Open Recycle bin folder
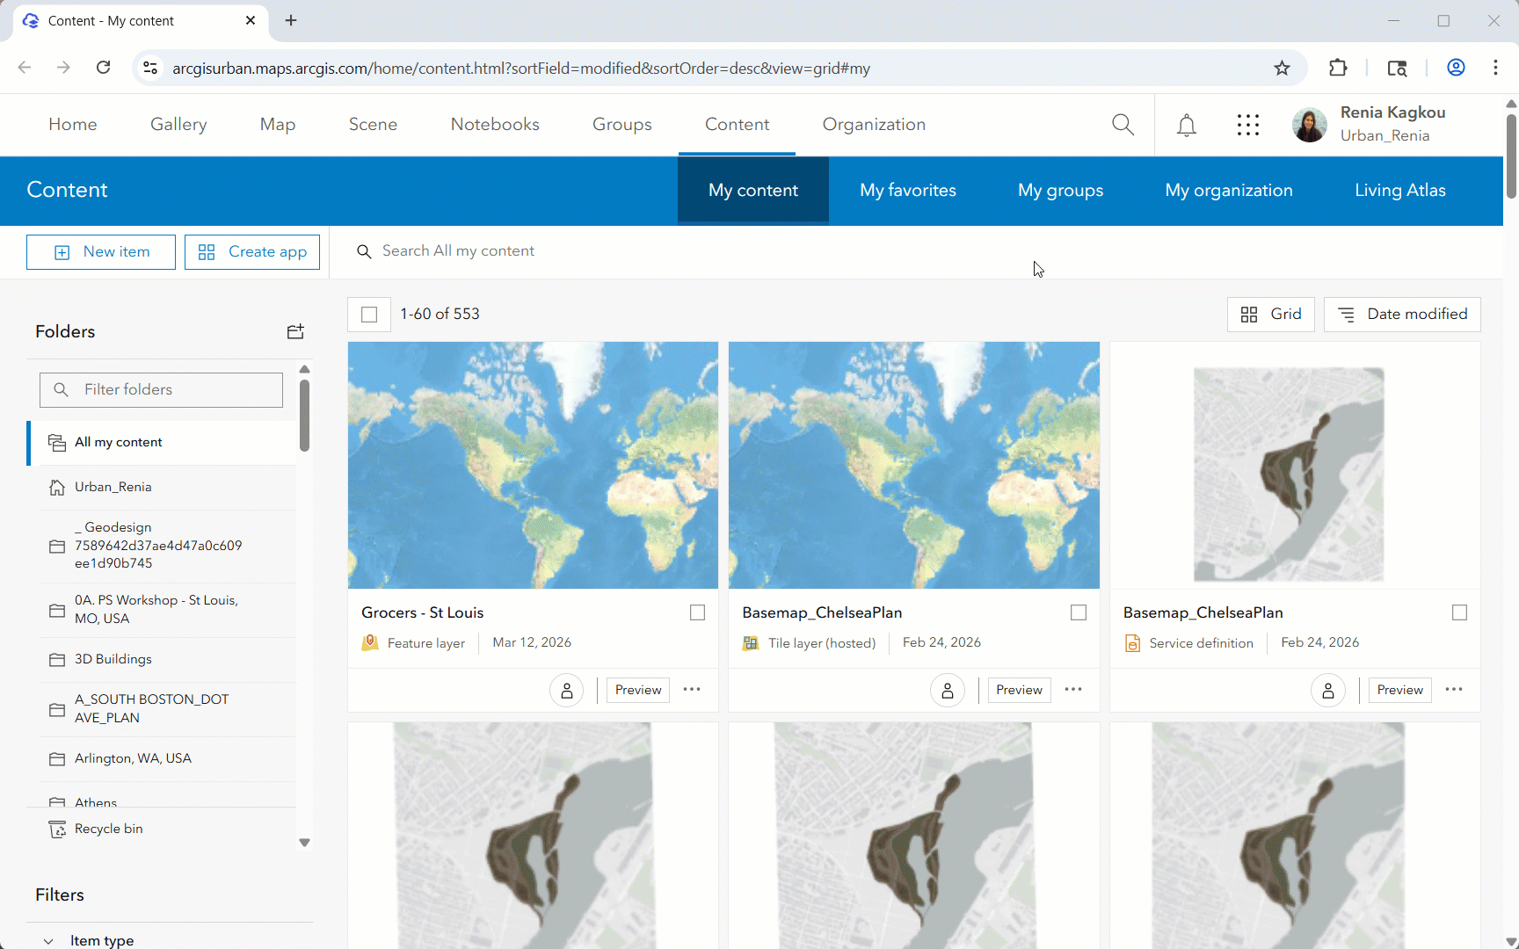The height and width of the screenshot is (949, 1519). [x=108, y=829]
